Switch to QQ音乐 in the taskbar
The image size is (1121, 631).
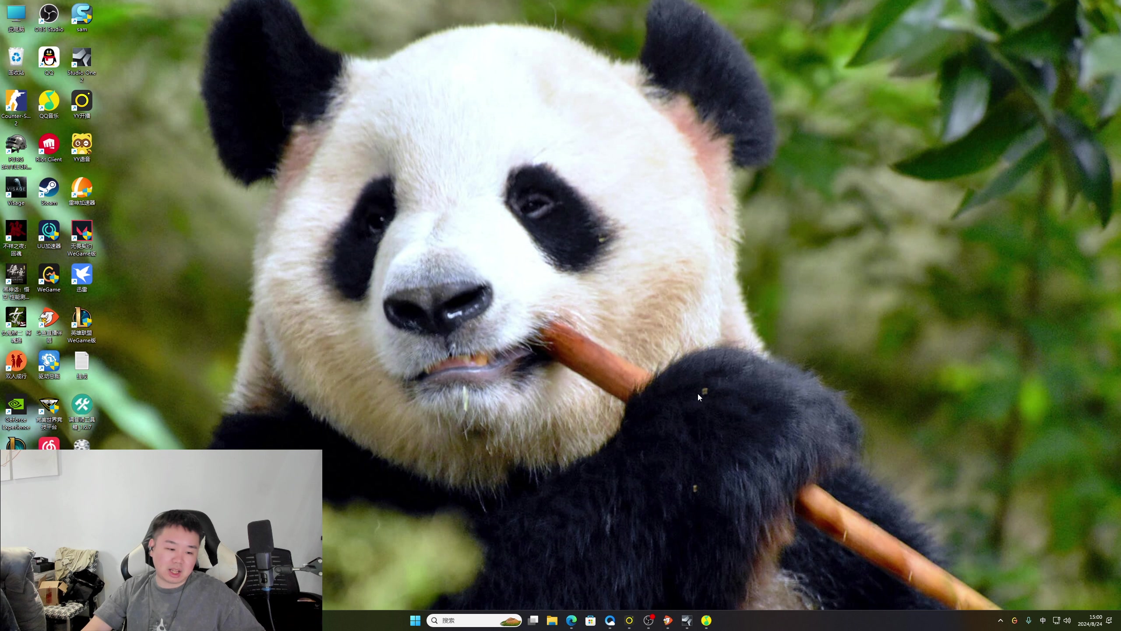tap(706, 620)
